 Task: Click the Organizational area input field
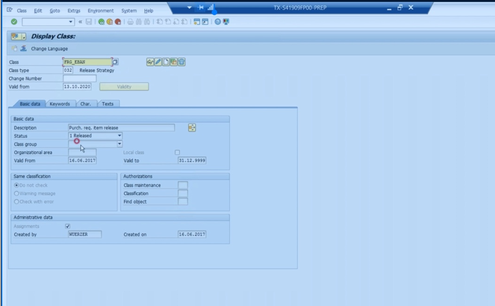[x=82, y=152]
